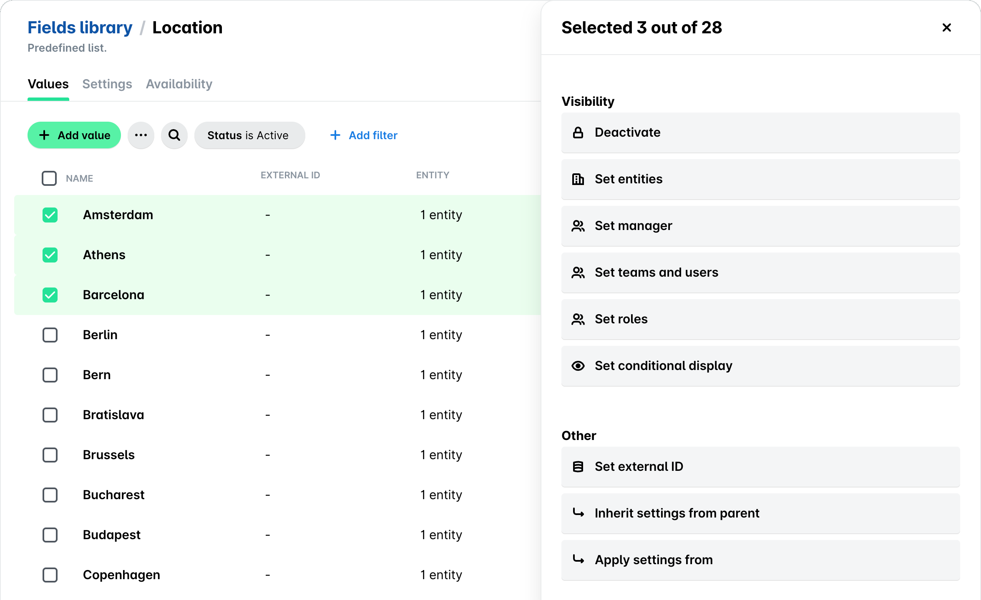Click the Add value button
The width and height of the screenshot is (981, 600).
pos(74,135)
